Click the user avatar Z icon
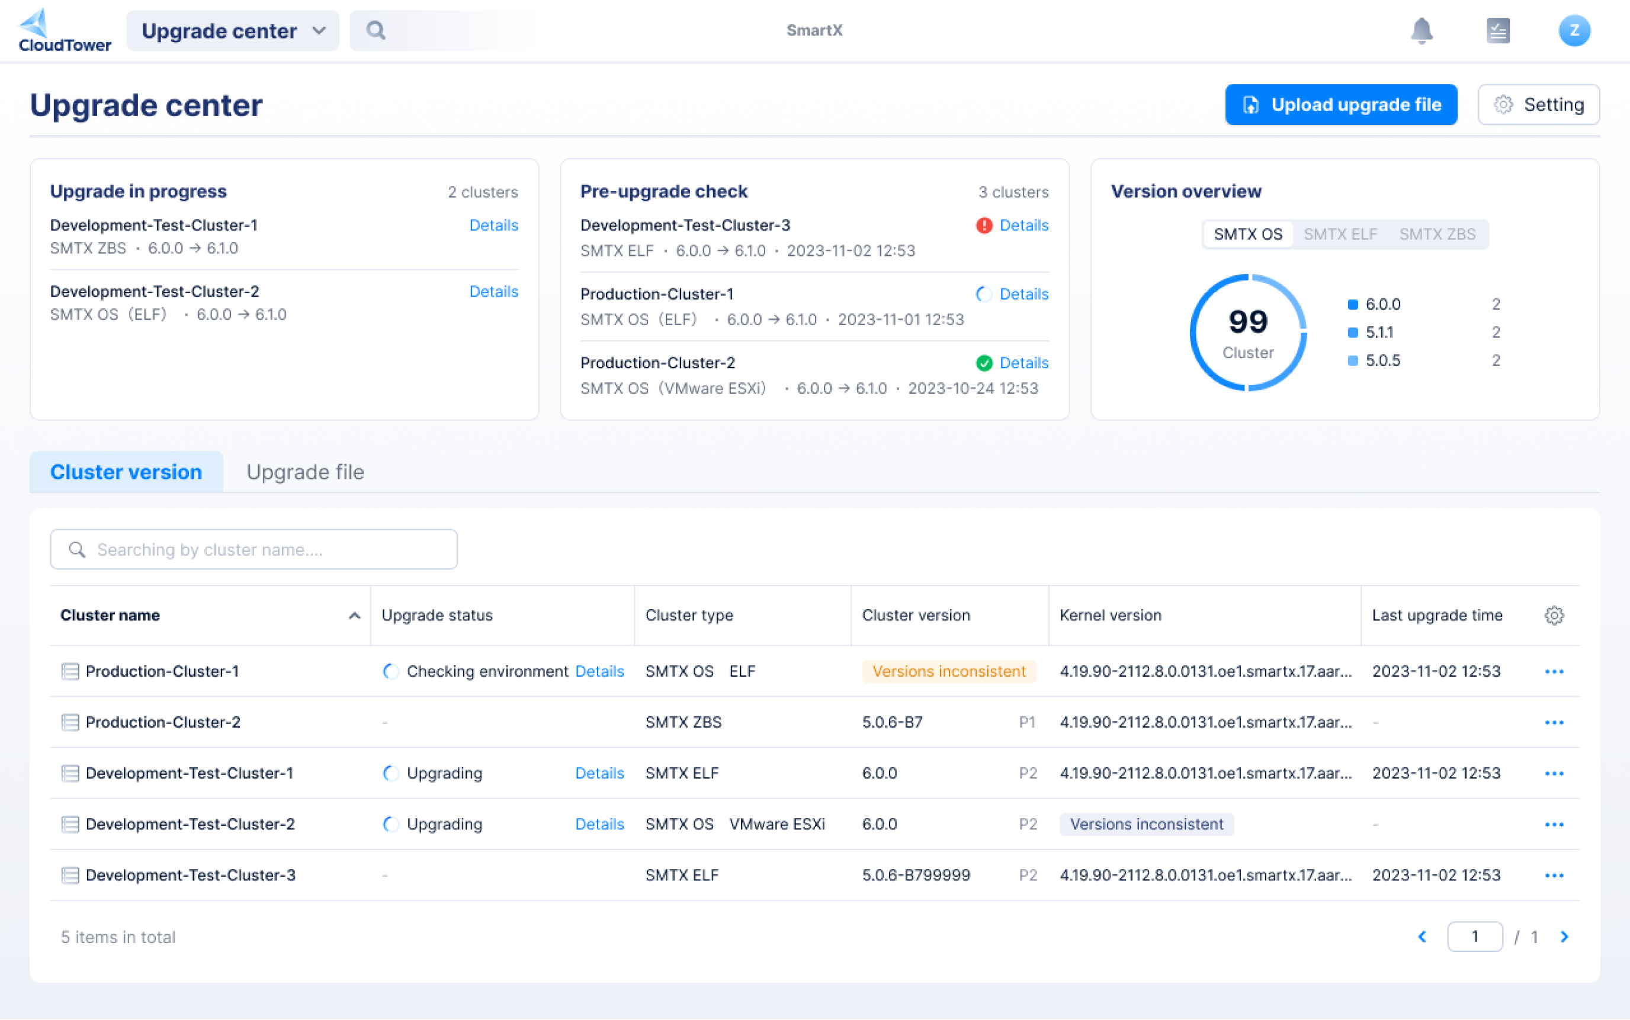The height and width of the screenshot is (1020, 1630). (1574, 30)
